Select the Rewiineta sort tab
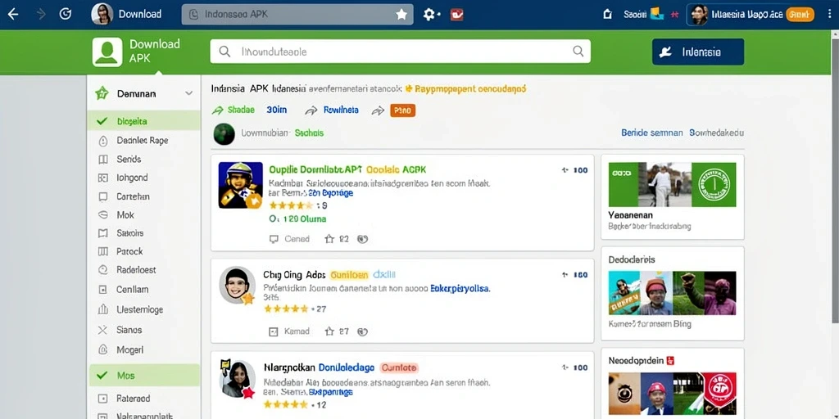 341,110
